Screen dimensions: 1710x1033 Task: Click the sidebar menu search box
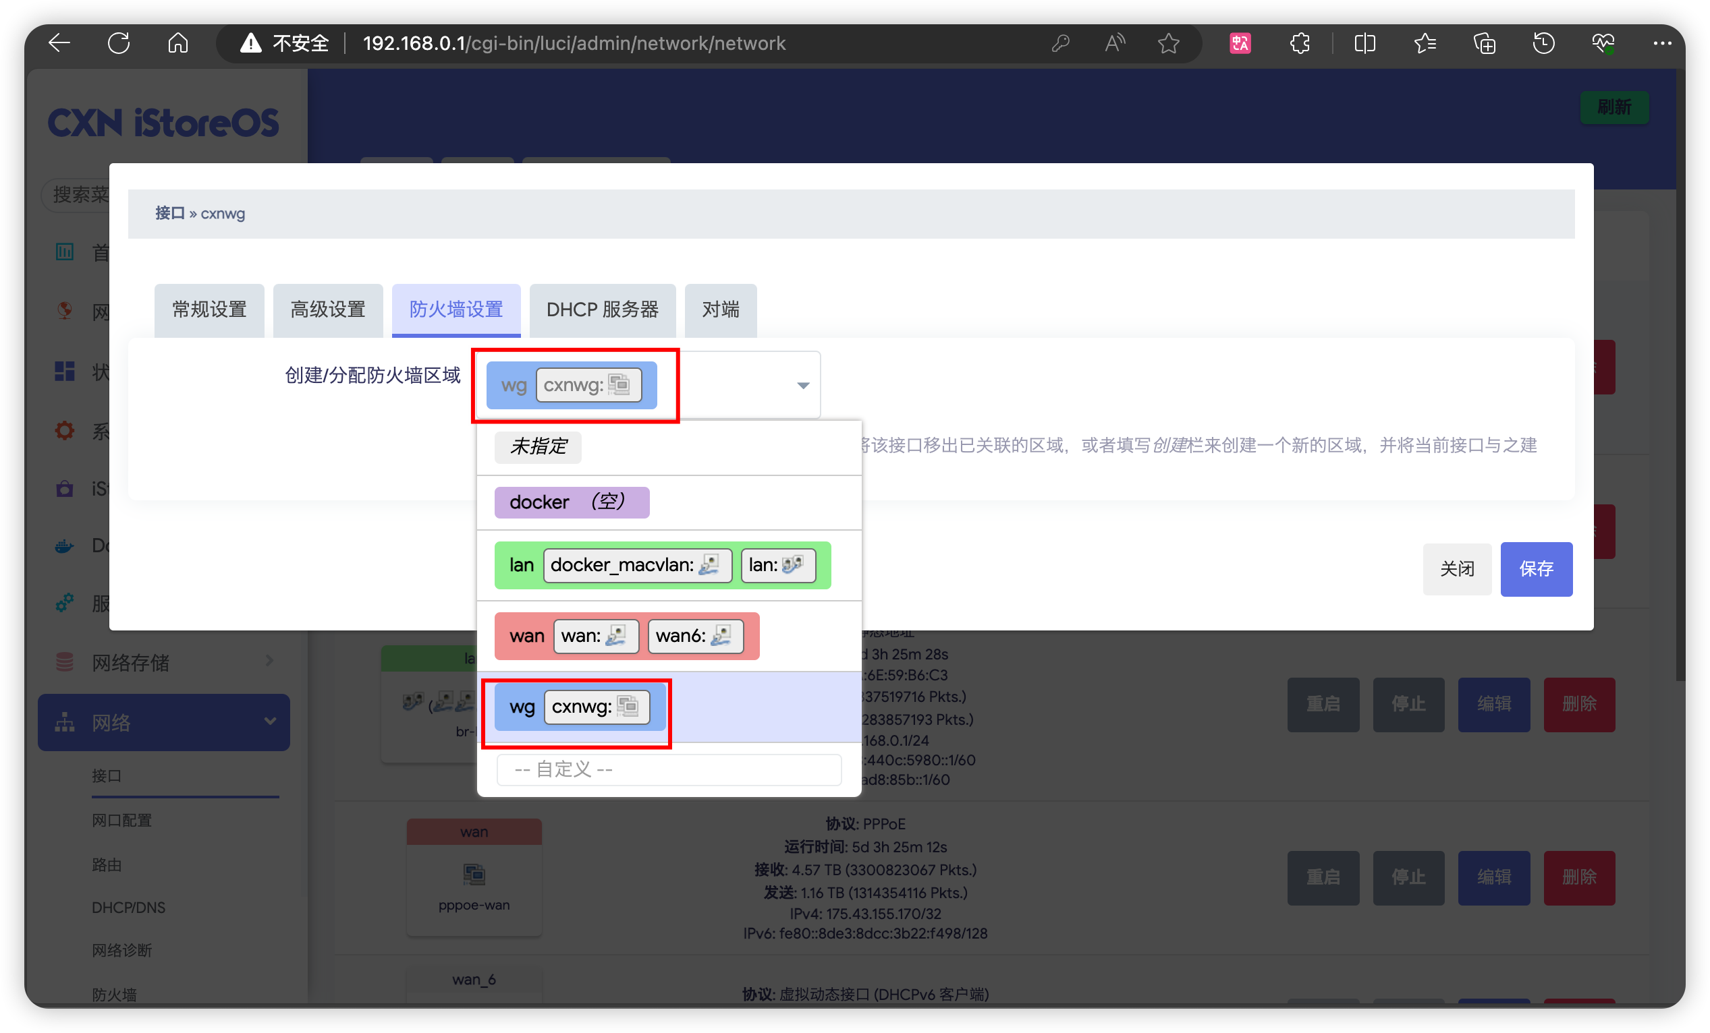[76, 195]
